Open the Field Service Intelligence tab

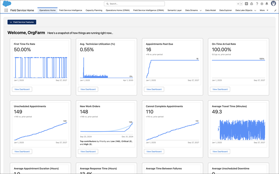pyautogui.click(x=70, y=10)
